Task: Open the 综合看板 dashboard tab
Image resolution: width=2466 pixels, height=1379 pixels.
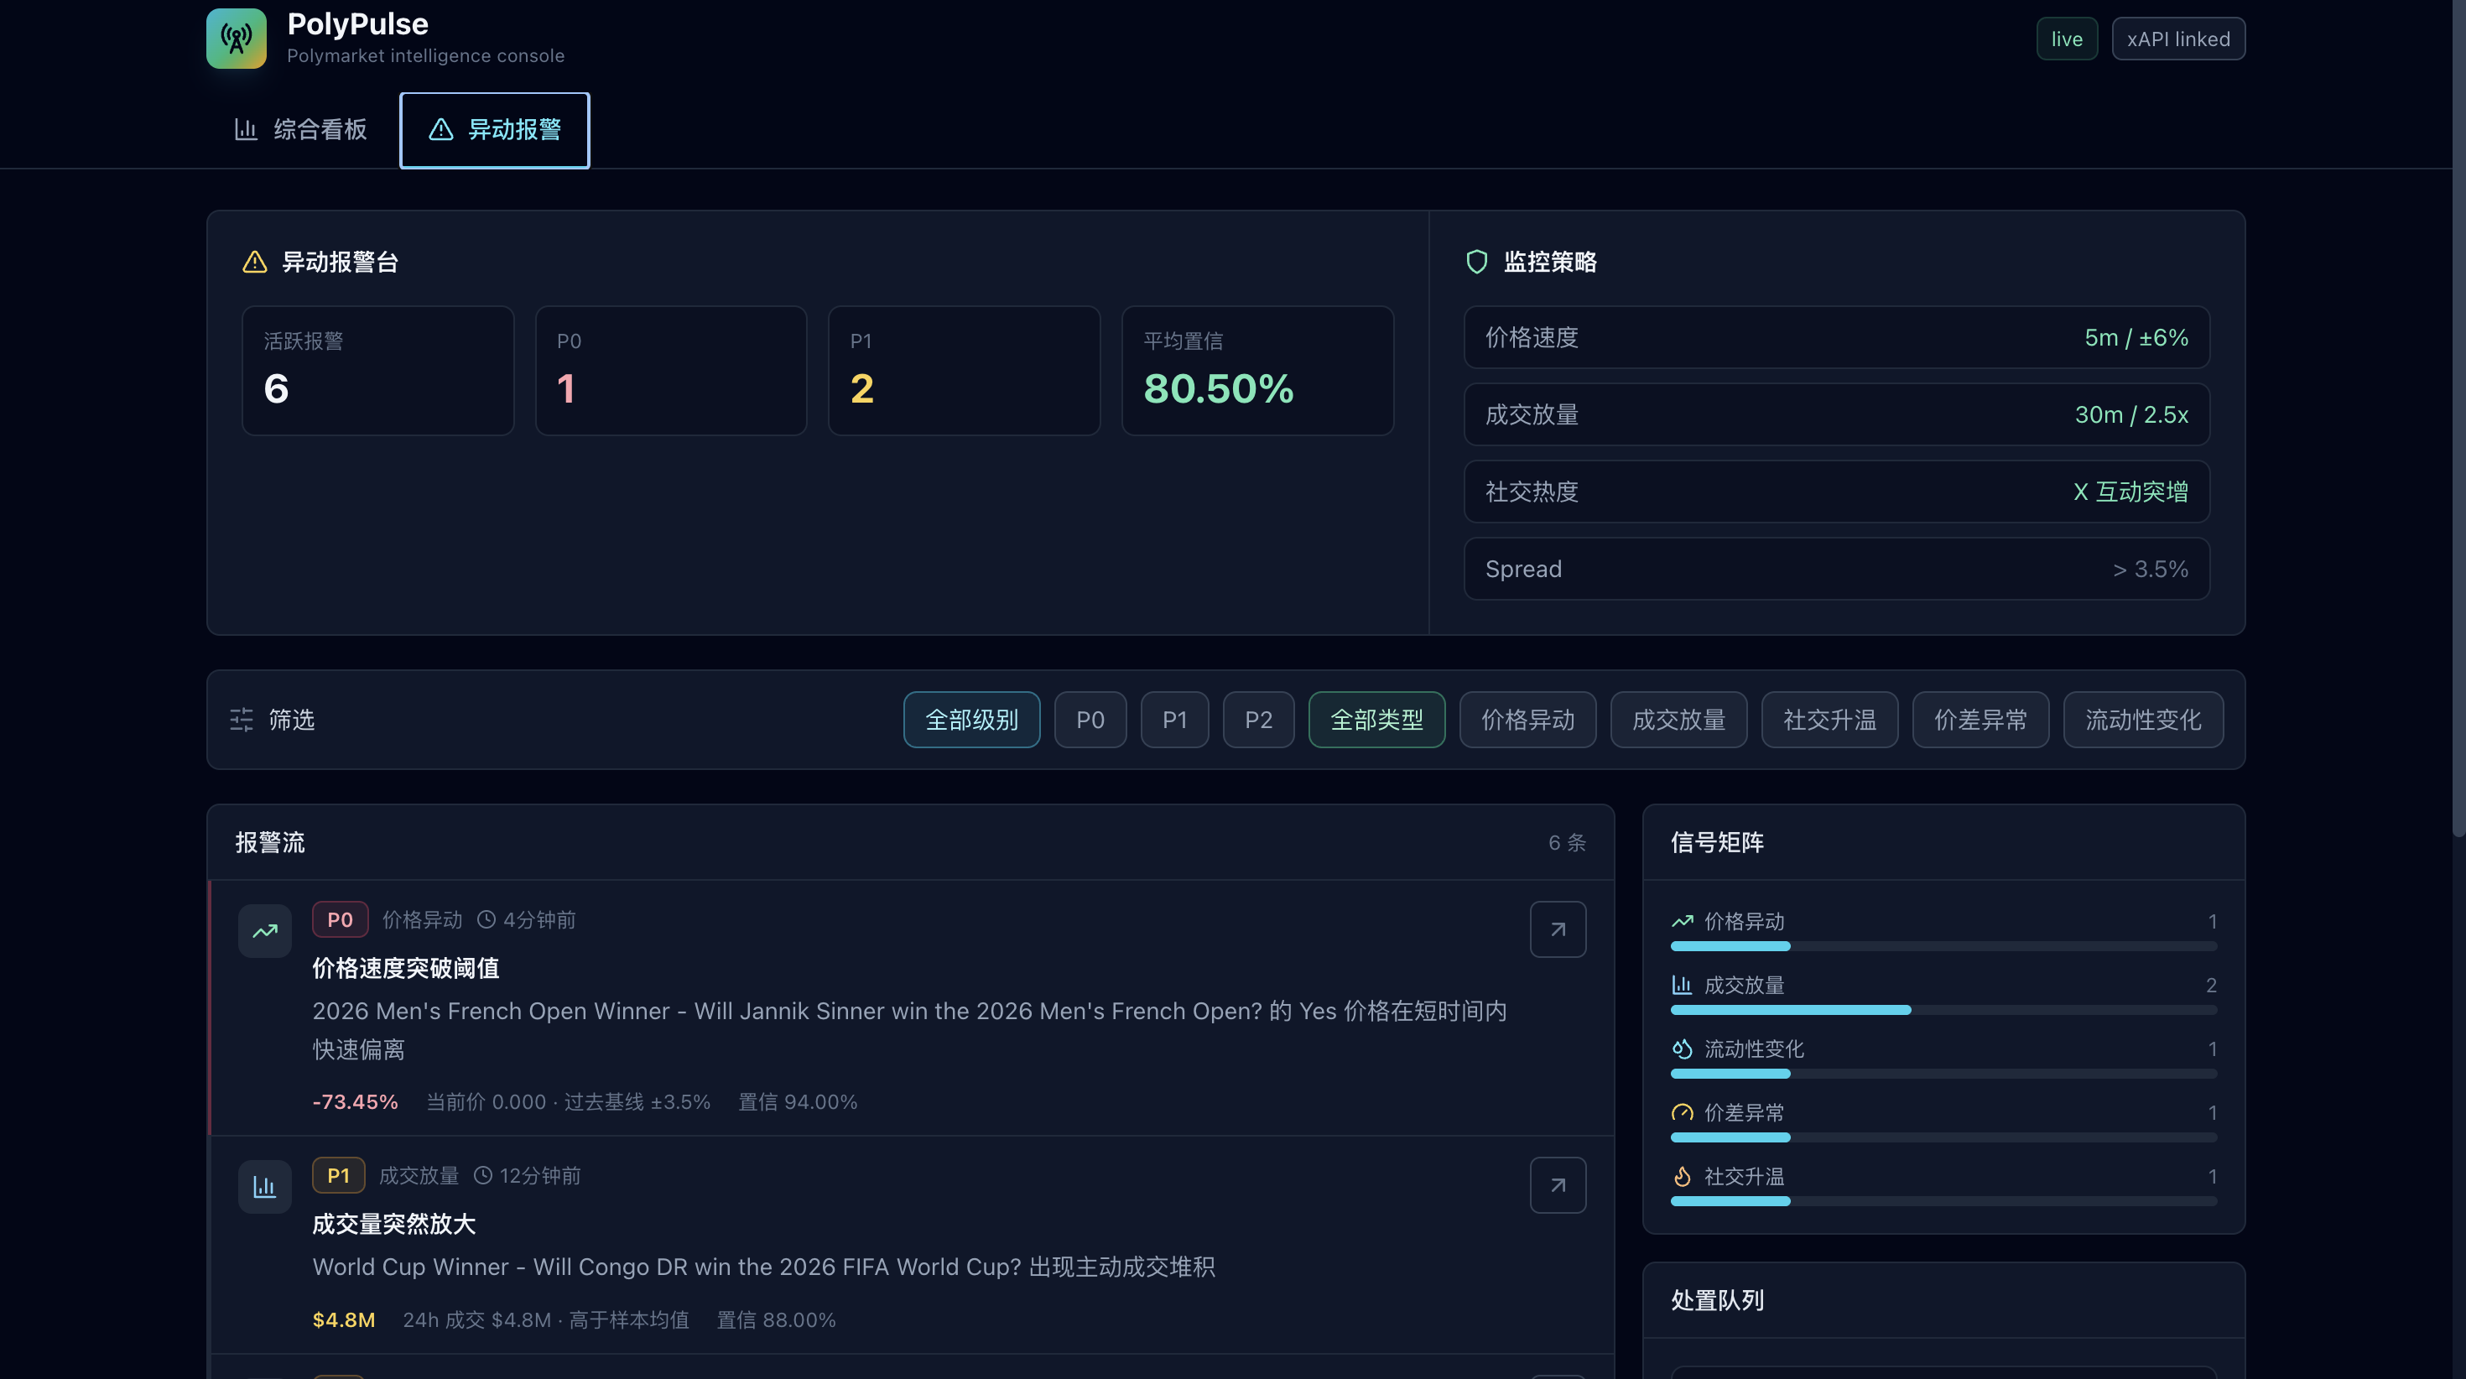Action: tap(300, 130)
